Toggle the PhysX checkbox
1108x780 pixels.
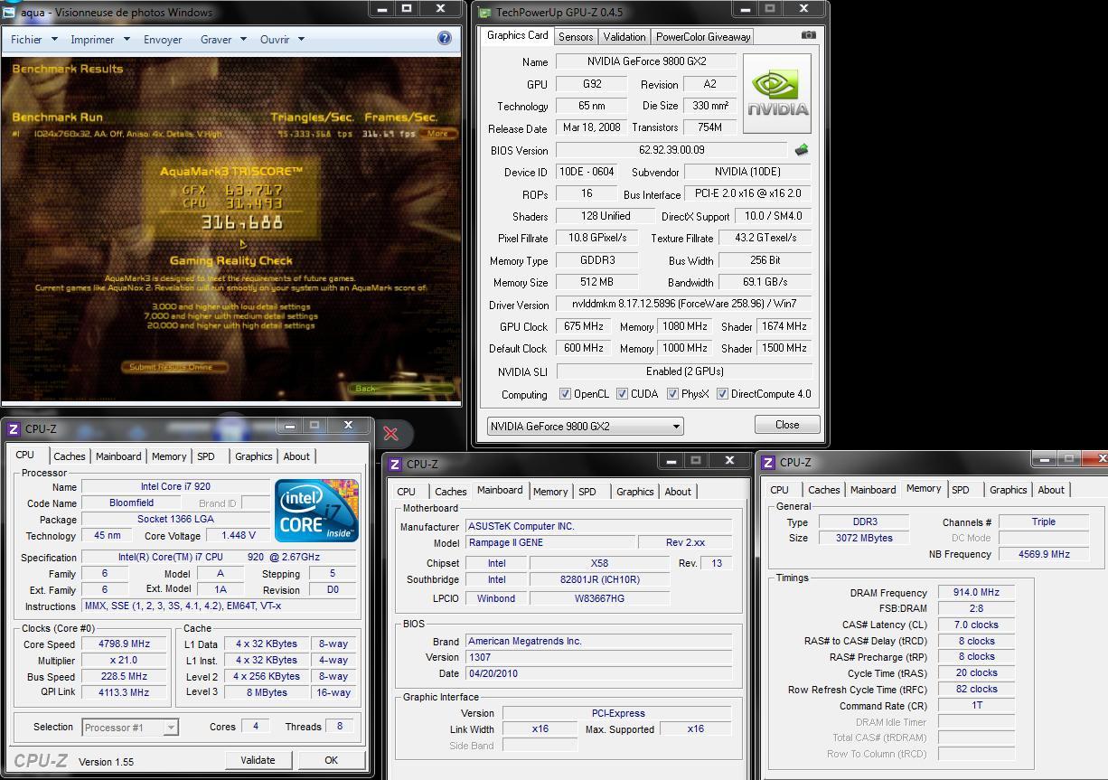point(672,394)
